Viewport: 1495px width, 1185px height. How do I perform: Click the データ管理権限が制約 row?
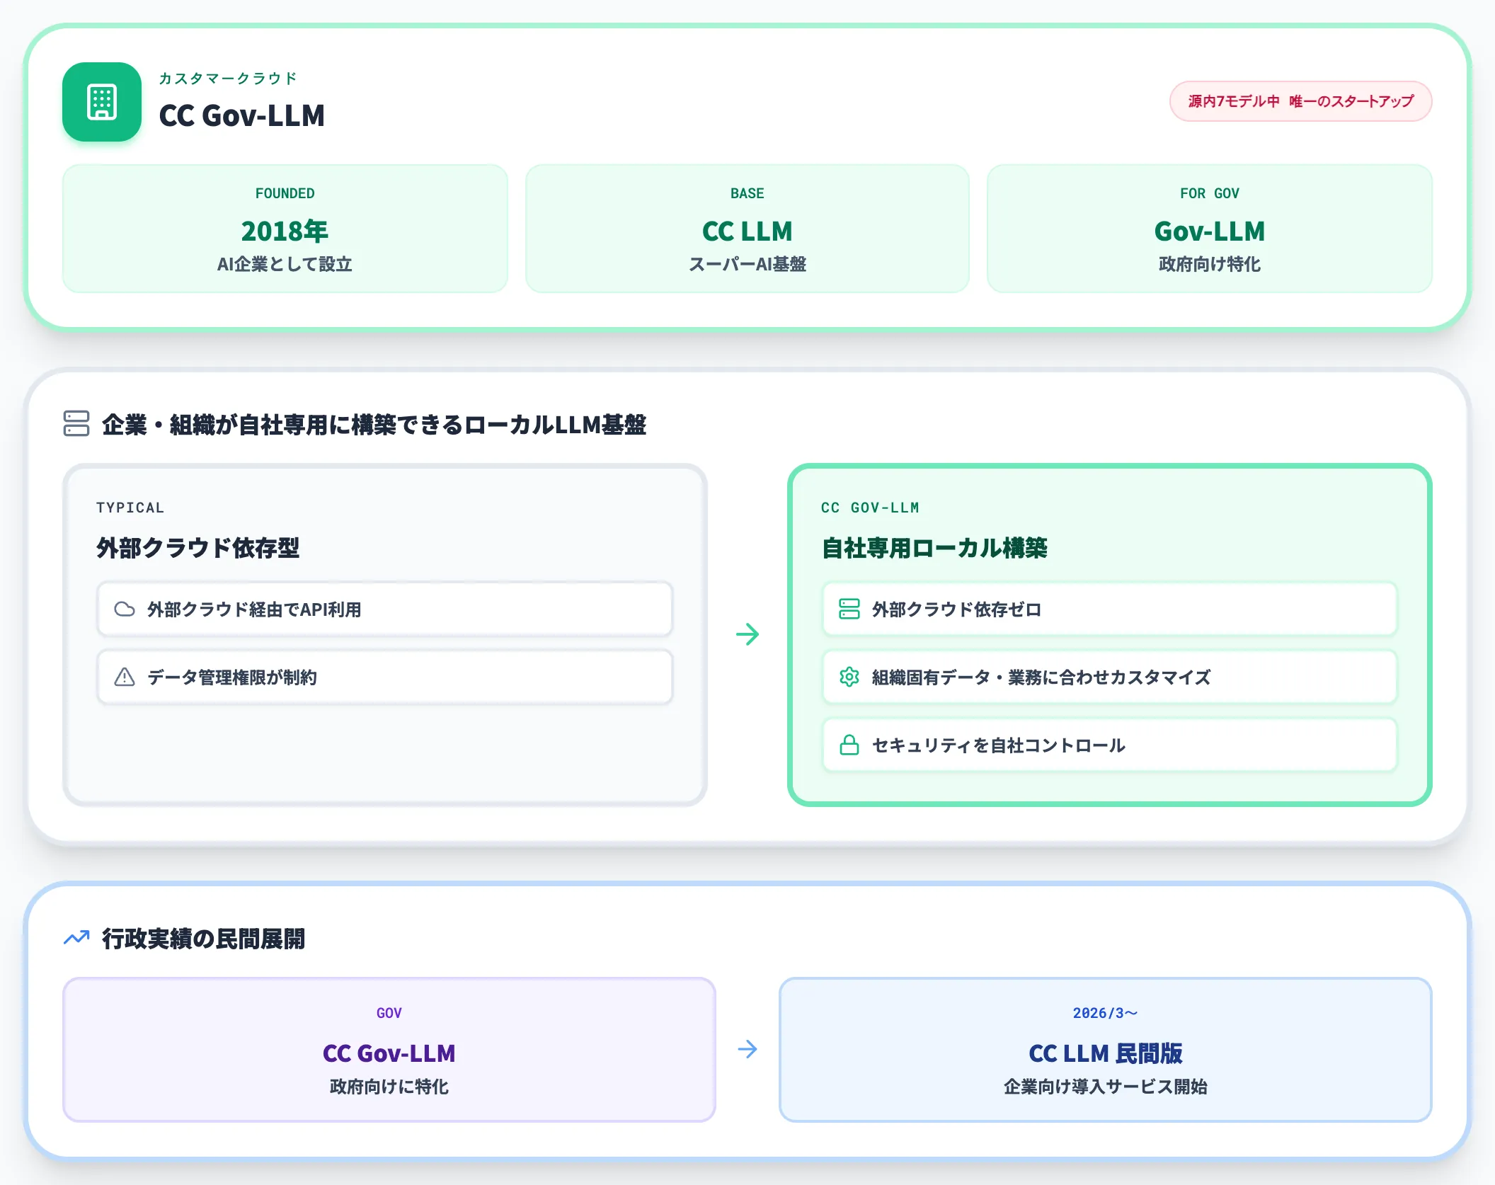[x=385, y=677]
